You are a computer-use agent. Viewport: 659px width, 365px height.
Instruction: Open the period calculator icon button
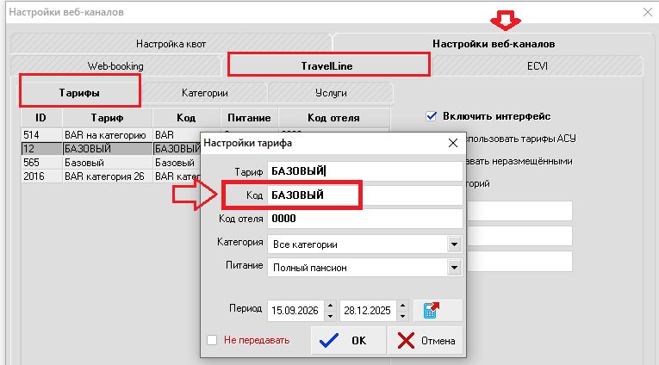pyautogui.click(x=438, y=311)
